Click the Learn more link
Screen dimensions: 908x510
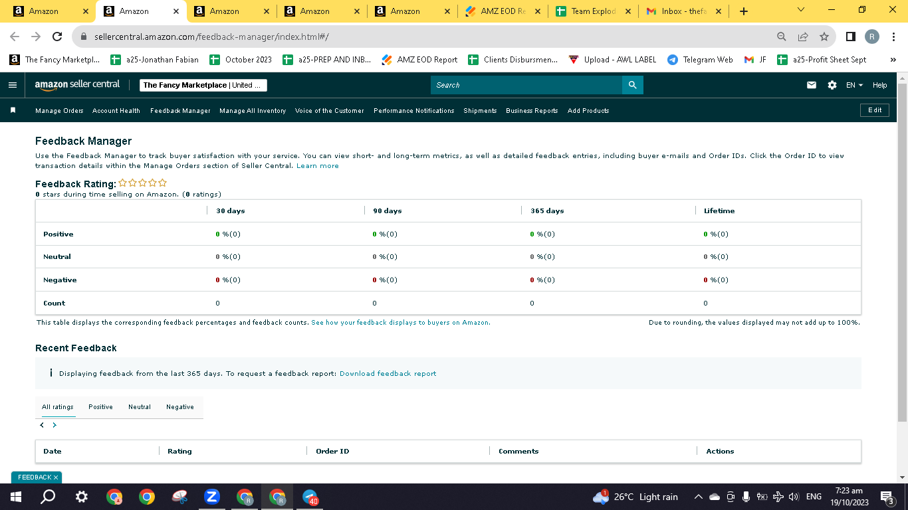[x=318, y=166]
